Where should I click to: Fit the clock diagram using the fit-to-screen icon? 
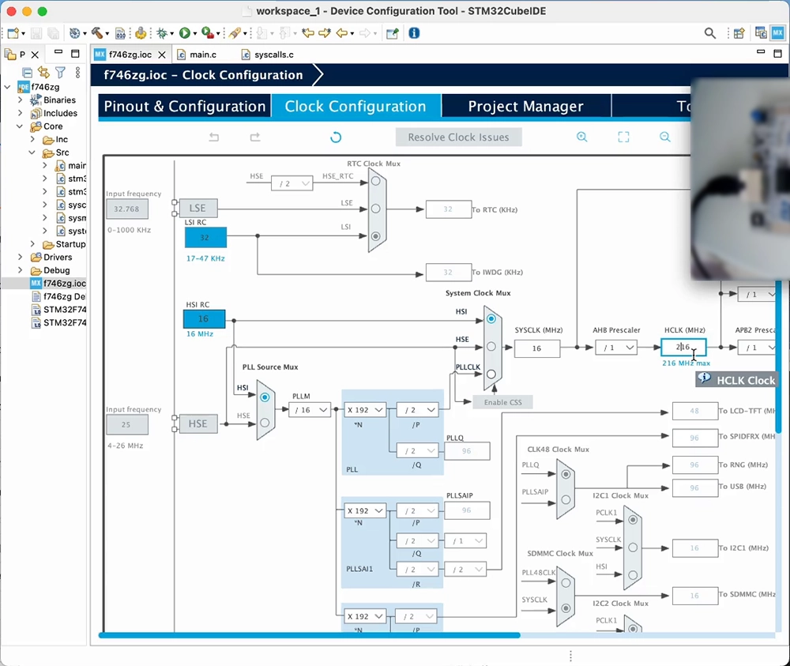[x=623, y=137]
